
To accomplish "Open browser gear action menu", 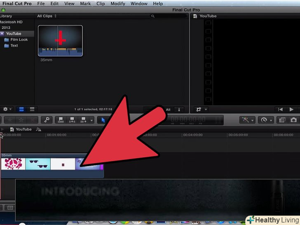I will 5,109.
